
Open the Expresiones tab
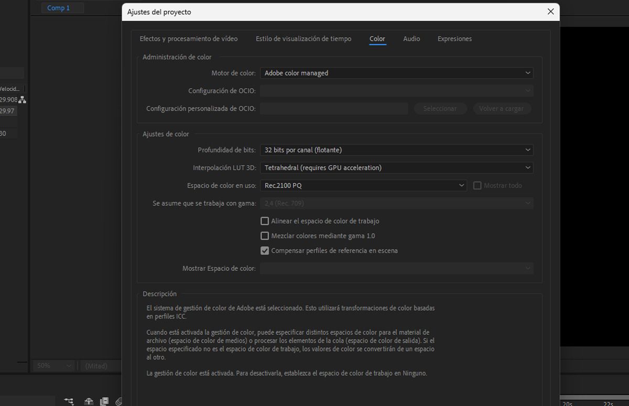coord(454,38)
